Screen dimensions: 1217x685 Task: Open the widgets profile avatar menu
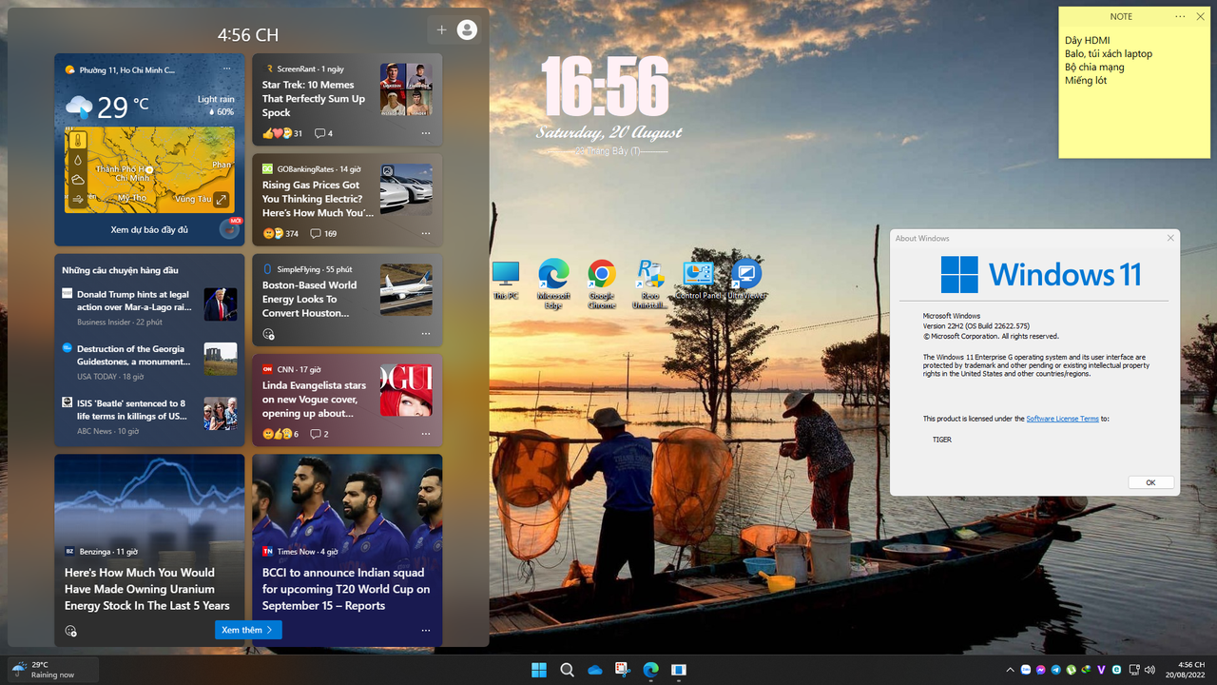point(465,29)
